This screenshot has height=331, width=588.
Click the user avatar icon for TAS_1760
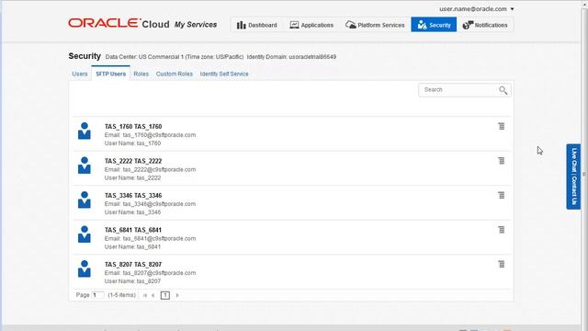click(85, 131)
